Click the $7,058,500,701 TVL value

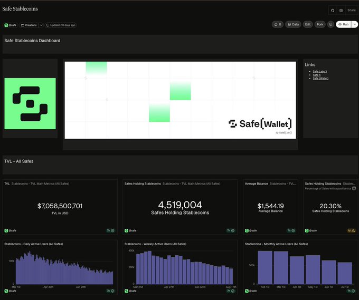click(60, 206)
